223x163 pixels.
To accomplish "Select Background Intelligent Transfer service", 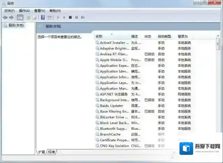I will (143, 100).
